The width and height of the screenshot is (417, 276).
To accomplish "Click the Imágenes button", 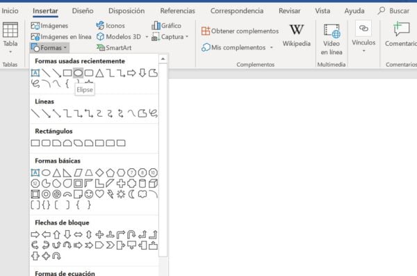I will 49,26.
